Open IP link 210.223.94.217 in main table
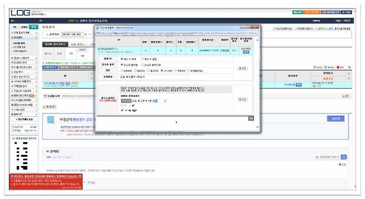Image resolution: width=365 pixels, height=199 pixels. [x=52, y=83]
